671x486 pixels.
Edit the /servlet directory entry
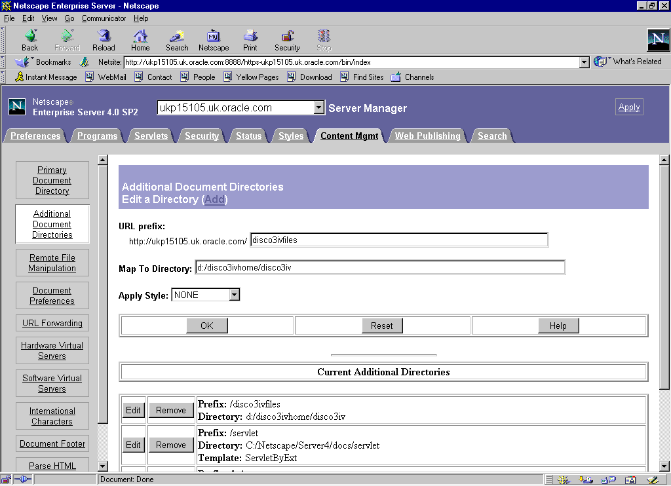(133, 445)
